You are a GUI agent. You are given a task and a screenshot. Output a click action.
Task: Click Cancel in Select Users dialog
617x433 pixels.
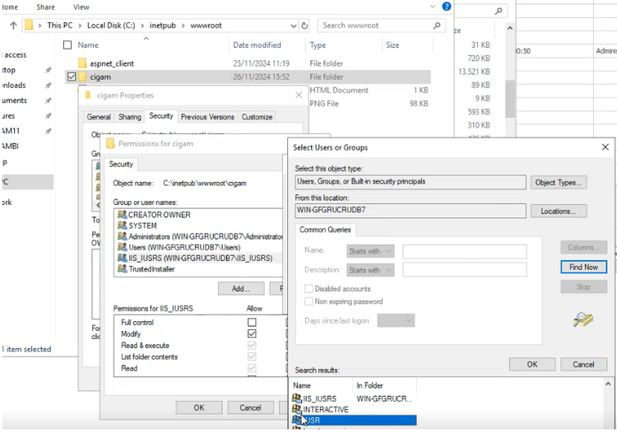[583, 364]
